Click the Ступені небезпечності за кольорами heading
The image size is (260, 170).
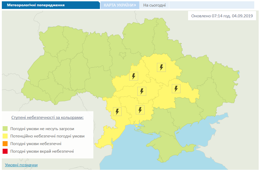click(x=47, y=118)
